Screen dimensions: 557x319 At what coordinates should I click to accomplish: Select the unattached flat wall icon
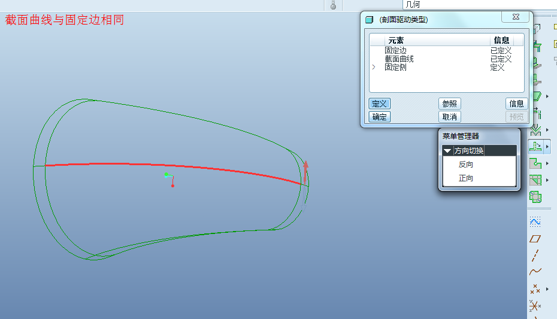[537, 96]
